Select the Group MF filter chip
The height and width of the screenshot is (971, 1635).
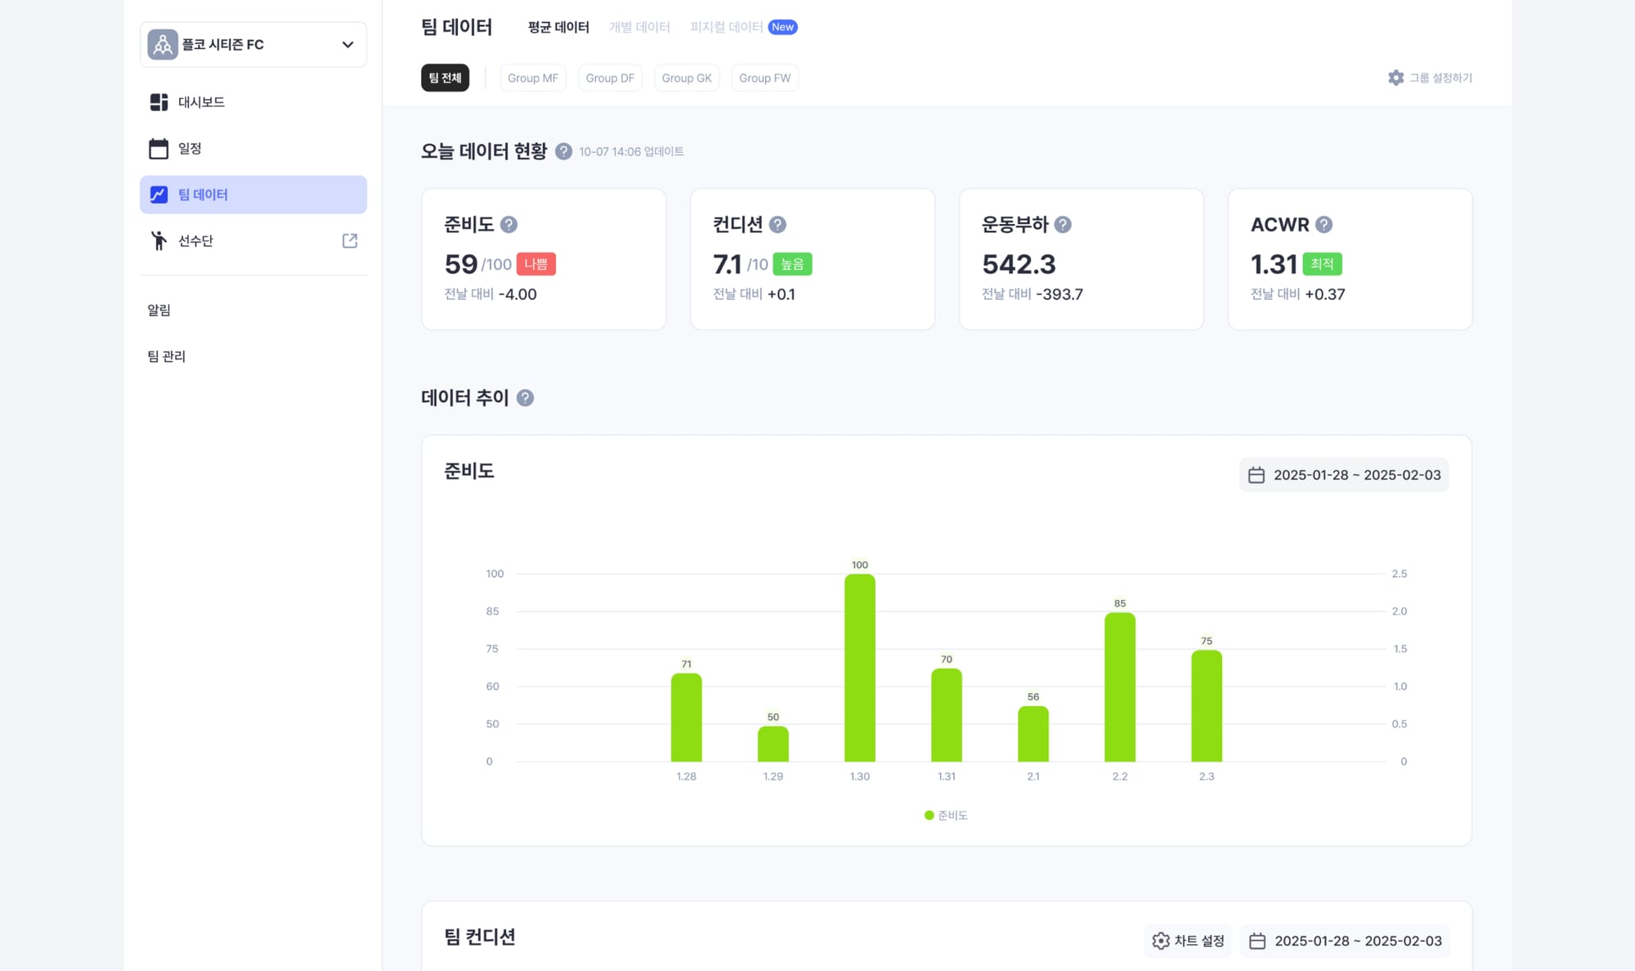[x=532, y=78]
